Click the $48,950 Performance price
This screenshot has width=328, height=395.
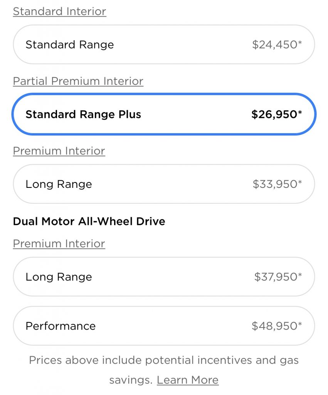[275, 326]
